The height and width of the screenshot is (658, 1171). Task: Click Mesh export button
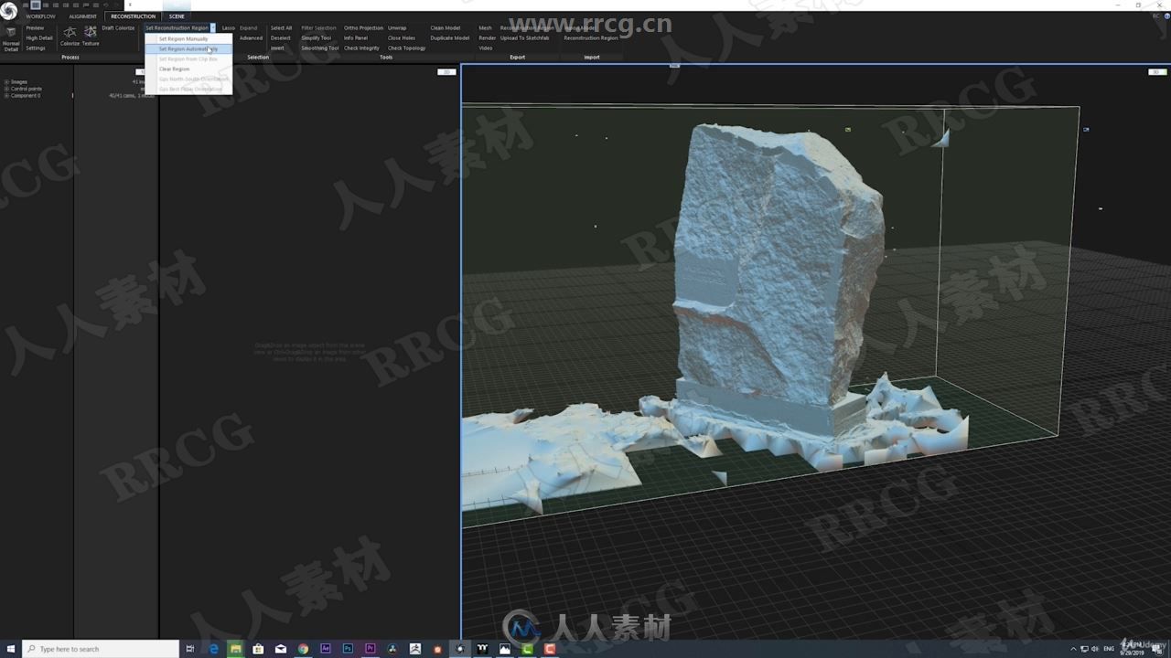pyautogui.click(x=485, y=28)
